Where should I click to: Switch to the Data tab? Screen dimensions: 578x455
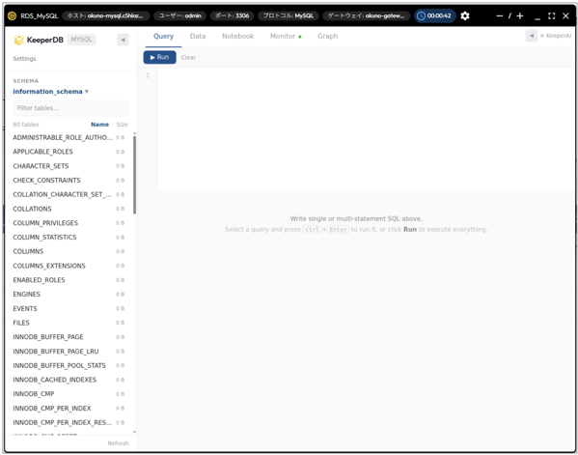[198, 36]
